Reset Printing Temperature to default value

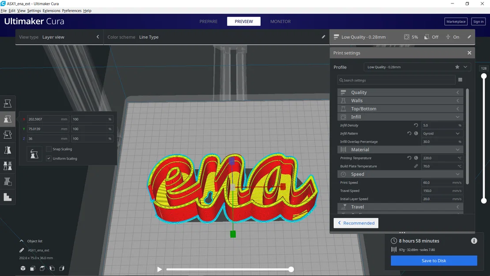(409, 158)
